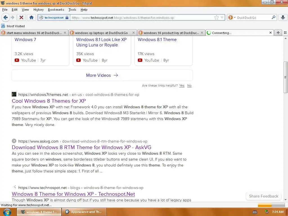
Task: Click the technospot.net site identity label
Action: pyautogui.click(x=54, y=18)
